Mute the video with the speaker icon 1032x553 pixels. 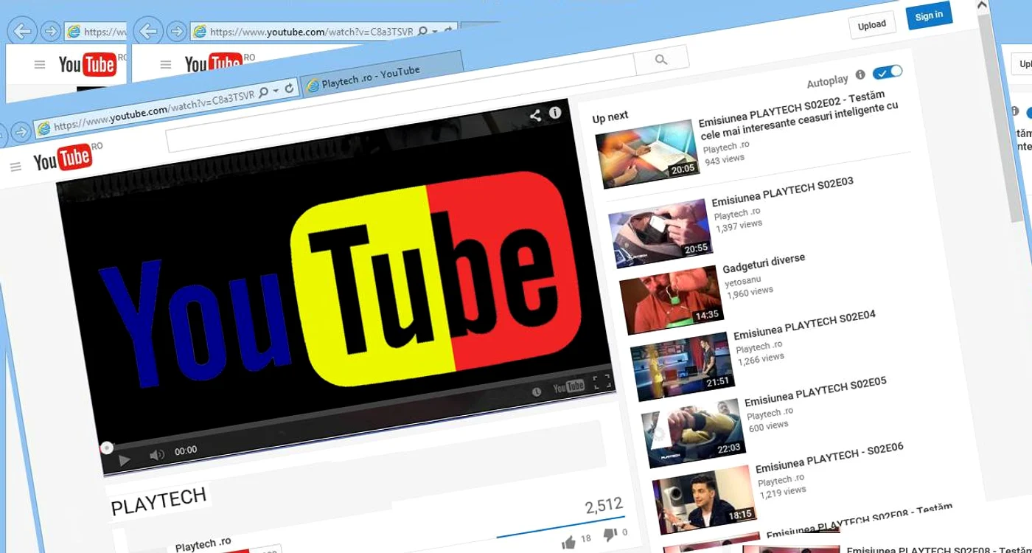tap(156, 456)
